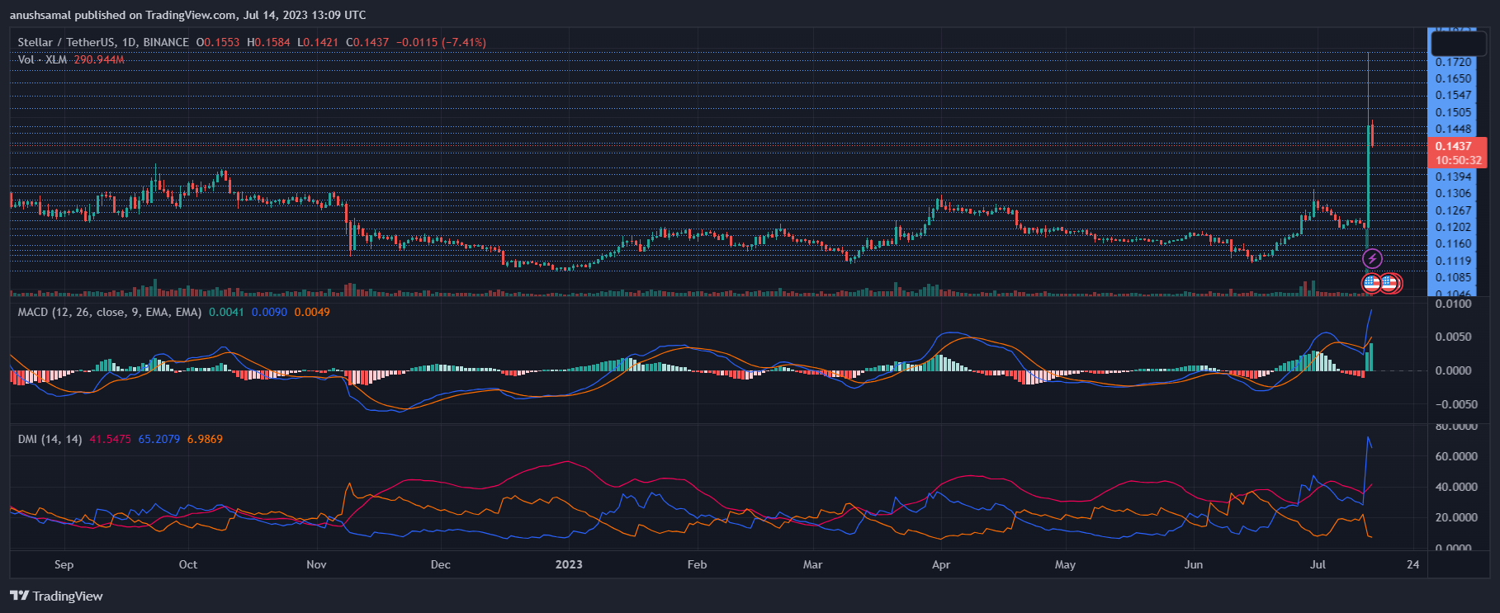1500x613 pixels.
Task: Click the 0.1720 level on the price scale
Action: pos(1453,62)
